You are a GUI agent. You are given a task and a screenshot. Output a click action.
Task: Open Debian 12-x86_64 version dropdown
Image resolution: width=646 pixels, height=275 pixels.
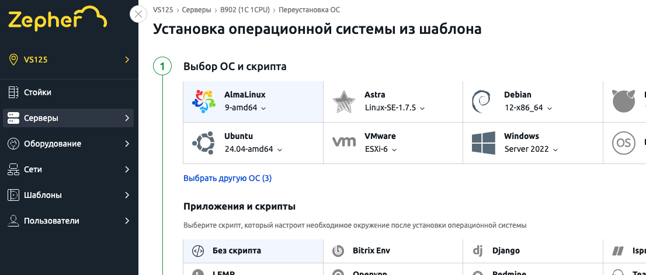[528, 108]
